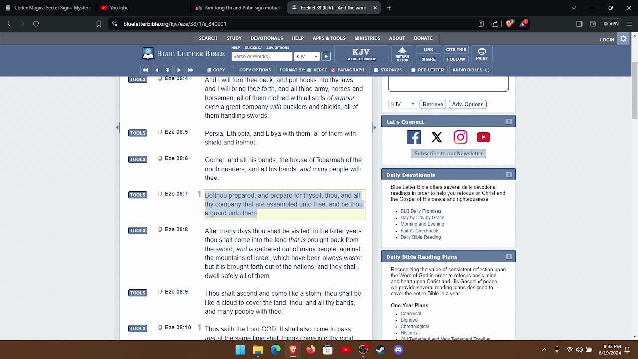Bookmark this page icon
638x359 pixels.
99,24
